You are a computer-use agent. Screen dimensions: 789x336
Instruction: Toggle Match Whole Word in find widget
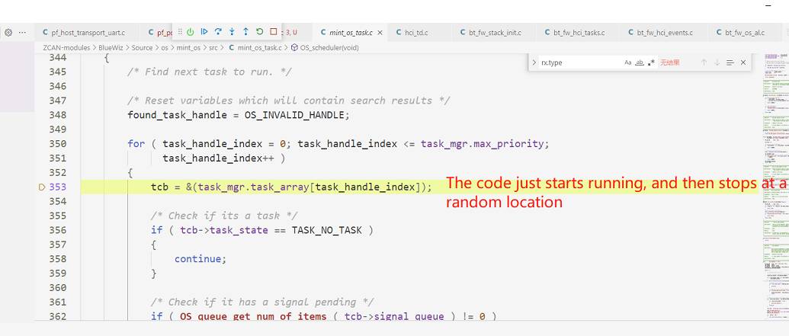point(640,63)
